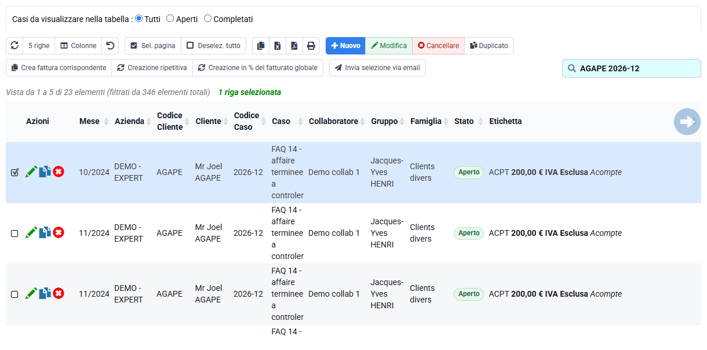The image size is (707, 350).
Task: Export table with the PDF icon
Action: (x=294, y=46)
